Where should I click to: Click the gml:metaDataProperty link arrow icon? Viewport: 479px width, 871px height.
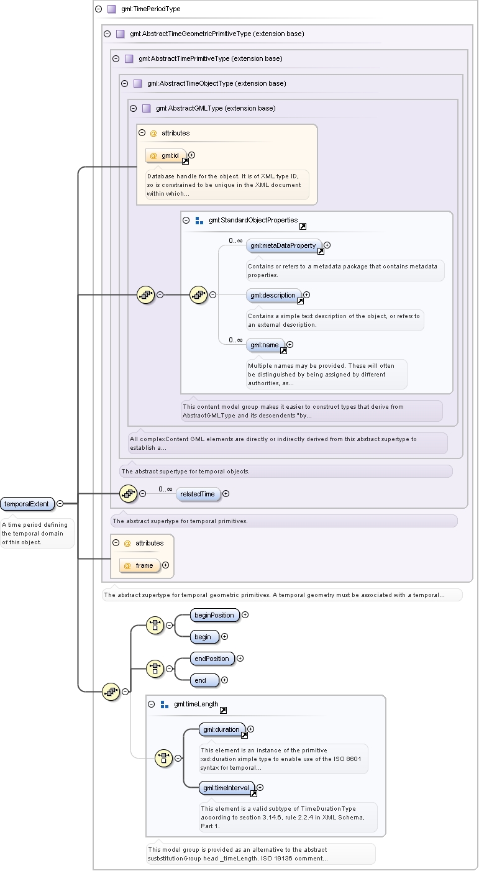321,251
